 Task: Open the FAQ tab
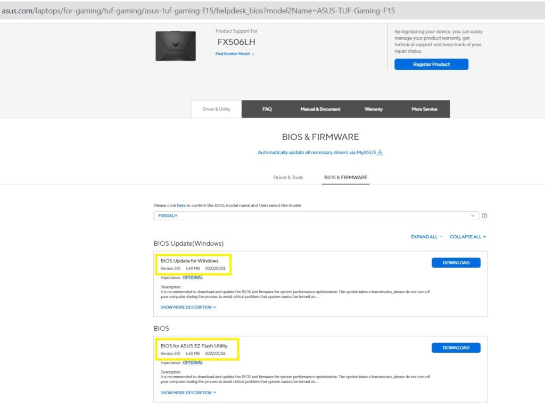point(267,109)
